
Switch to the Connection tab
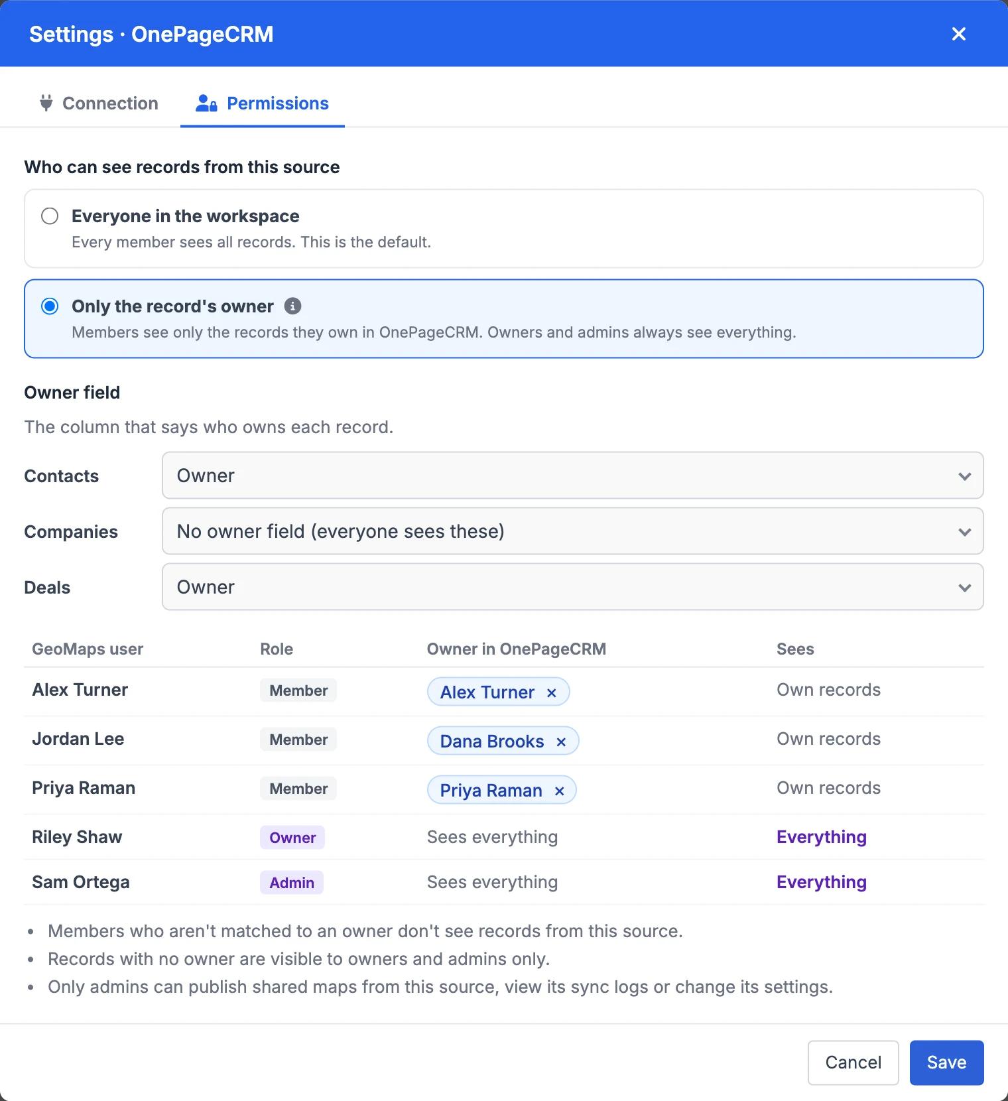tap(99, 103)
